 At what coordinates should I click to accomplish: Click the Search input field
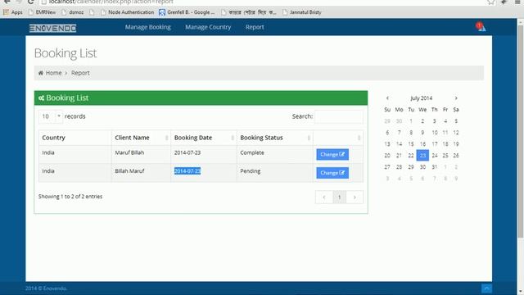pos(338,116)
